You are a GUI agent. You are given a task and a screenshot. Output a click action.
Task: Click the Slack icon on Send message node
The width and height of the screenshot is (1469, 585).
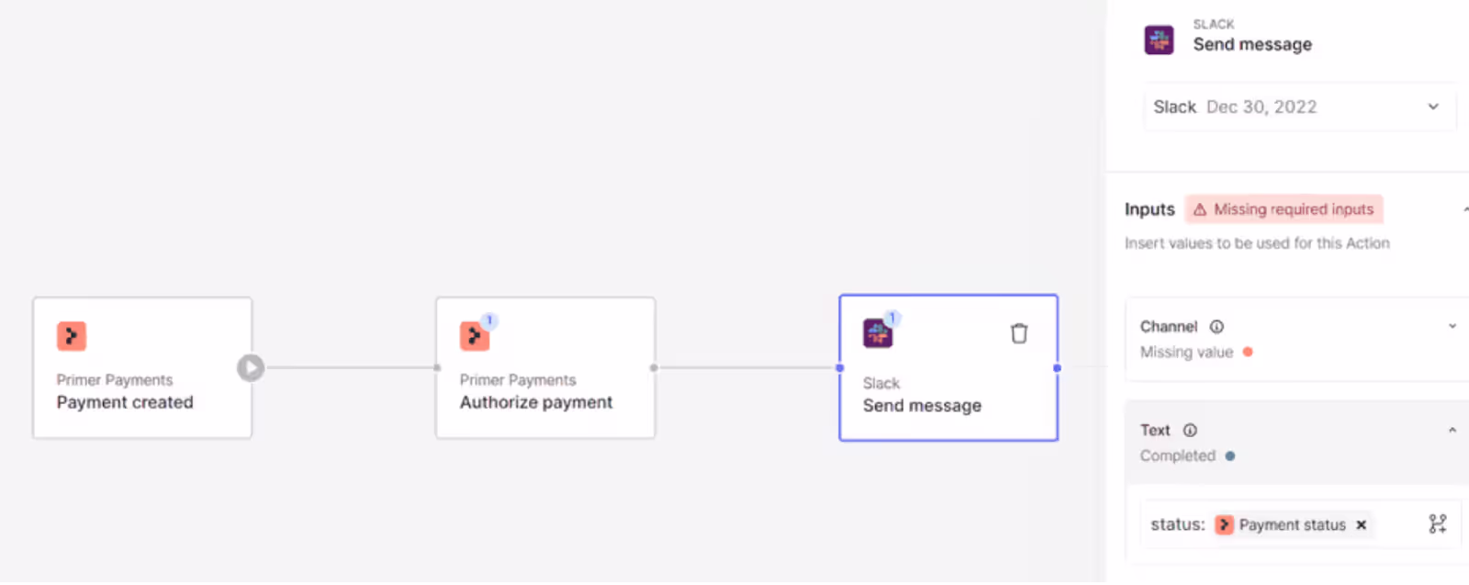pyautogui.click(x=878, y=333)
